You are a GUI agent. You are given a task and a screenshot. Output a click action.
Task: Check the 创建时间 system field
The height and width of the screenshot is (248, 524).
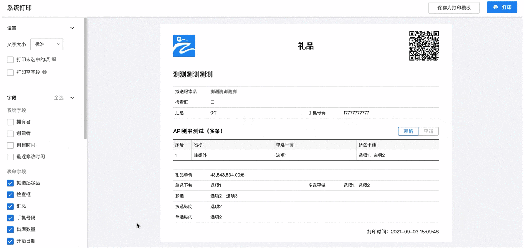[10, 145]
